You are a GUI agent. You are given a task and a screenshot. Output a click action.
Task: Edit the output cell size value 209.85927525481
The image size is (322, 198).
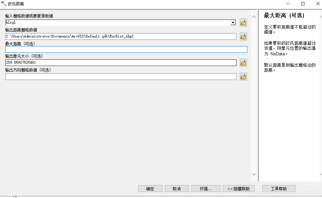coord(121,63)
